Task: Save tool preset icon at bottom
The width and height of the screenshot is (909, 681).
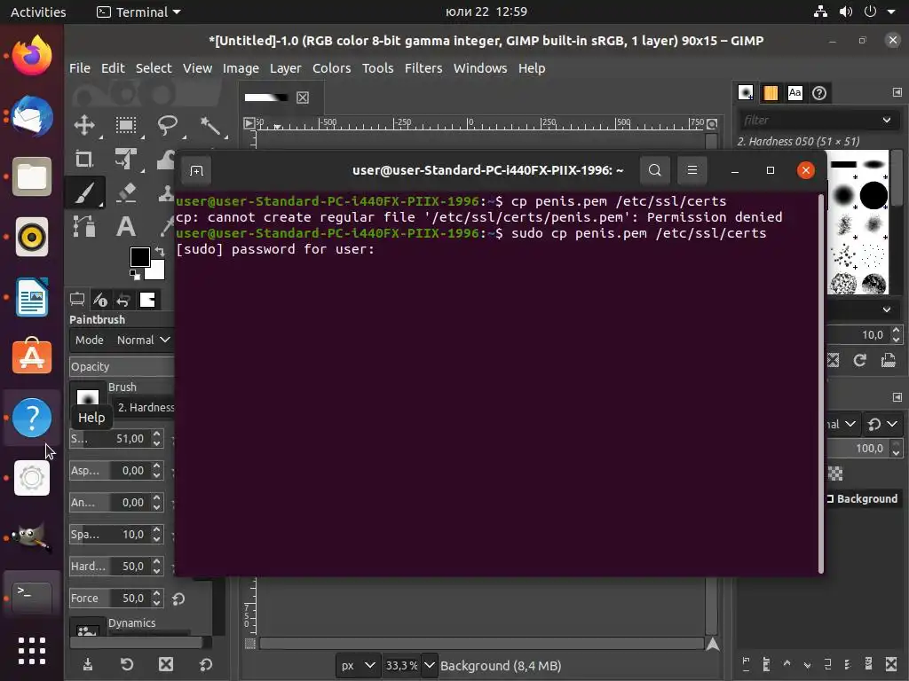Action: tap(88, 664)
